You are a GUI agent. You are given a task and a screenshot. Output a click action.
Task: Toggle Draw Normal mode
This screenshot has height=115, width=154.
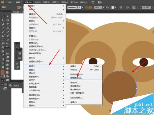click(2, 85)
